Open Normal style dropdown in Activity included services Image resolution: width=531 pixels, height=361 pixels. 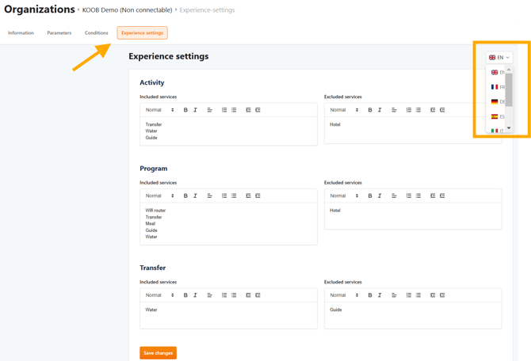point(159,110)
